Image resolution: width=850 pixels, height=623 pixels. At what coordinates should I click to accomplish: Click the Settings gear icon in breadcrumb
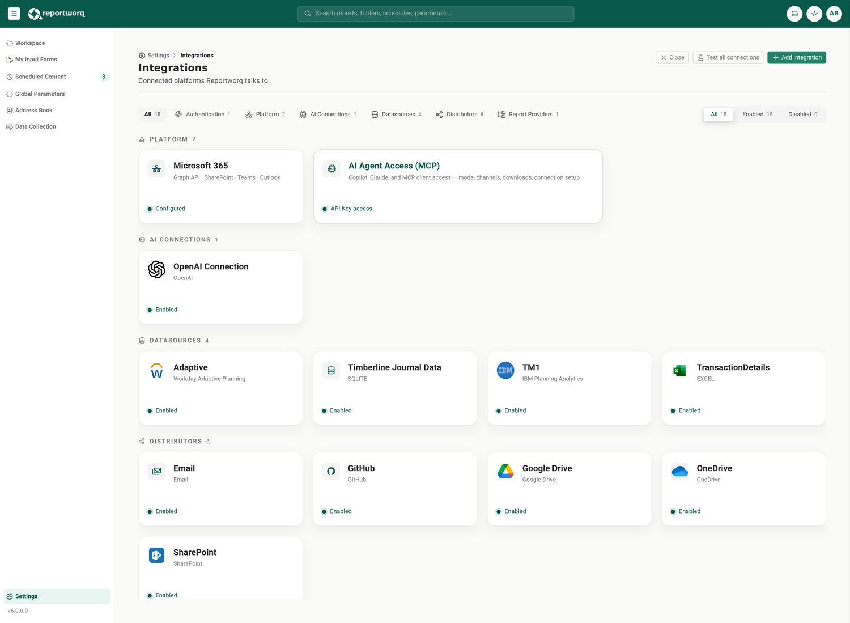[142, 56]
